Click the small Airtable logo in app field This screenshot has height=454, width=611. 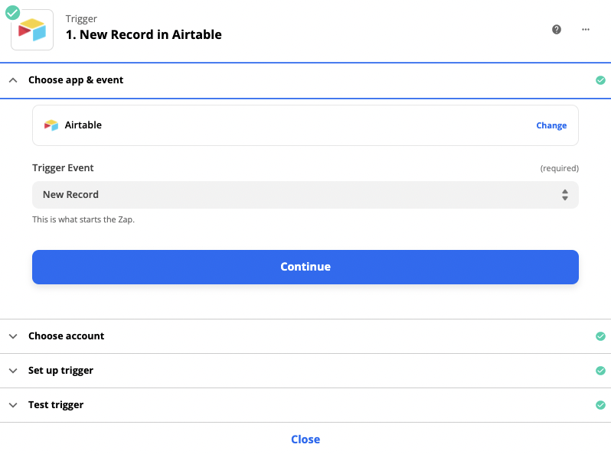pyautogui.click(x=51, y=125)
